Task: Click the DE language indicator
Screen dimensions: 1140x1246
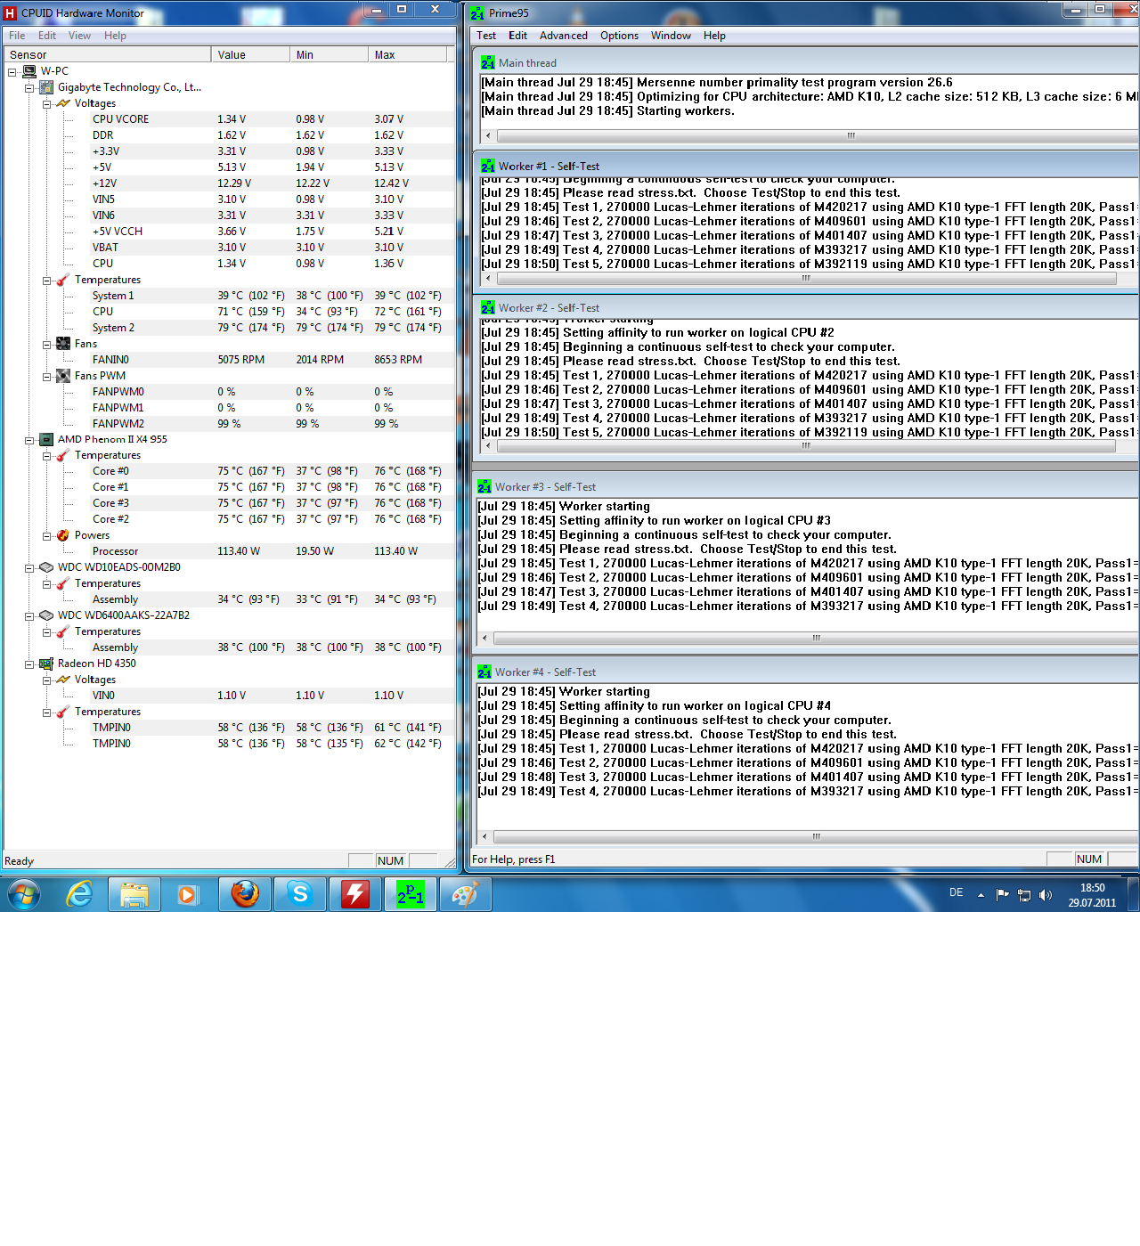Action: [956, 892]
